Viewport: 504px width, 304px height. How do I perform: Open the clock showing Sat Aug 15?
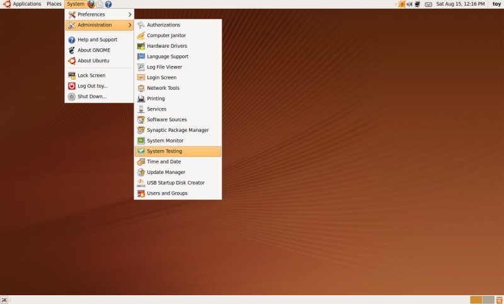[x=461, y=4]
